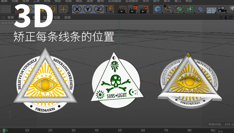
Task: Click the XYZ axis indicator in viewport corner
Action: pos(12,116)
